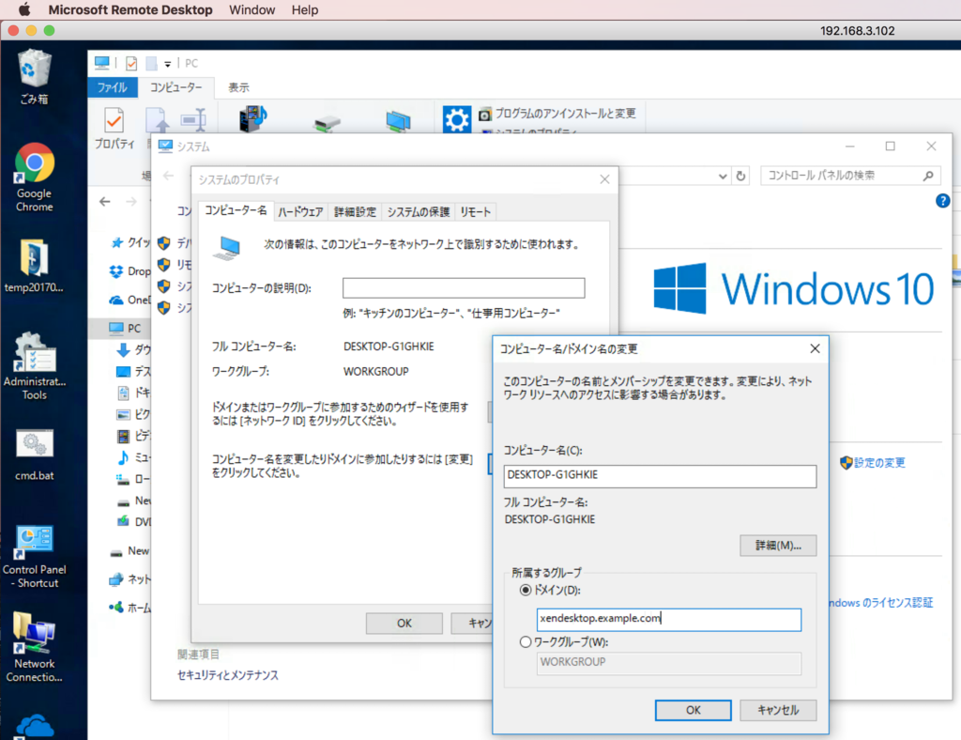Select Homegroup in Explorer navigation pane
This screenshot has width=961, height=740.
coord(130,608)
